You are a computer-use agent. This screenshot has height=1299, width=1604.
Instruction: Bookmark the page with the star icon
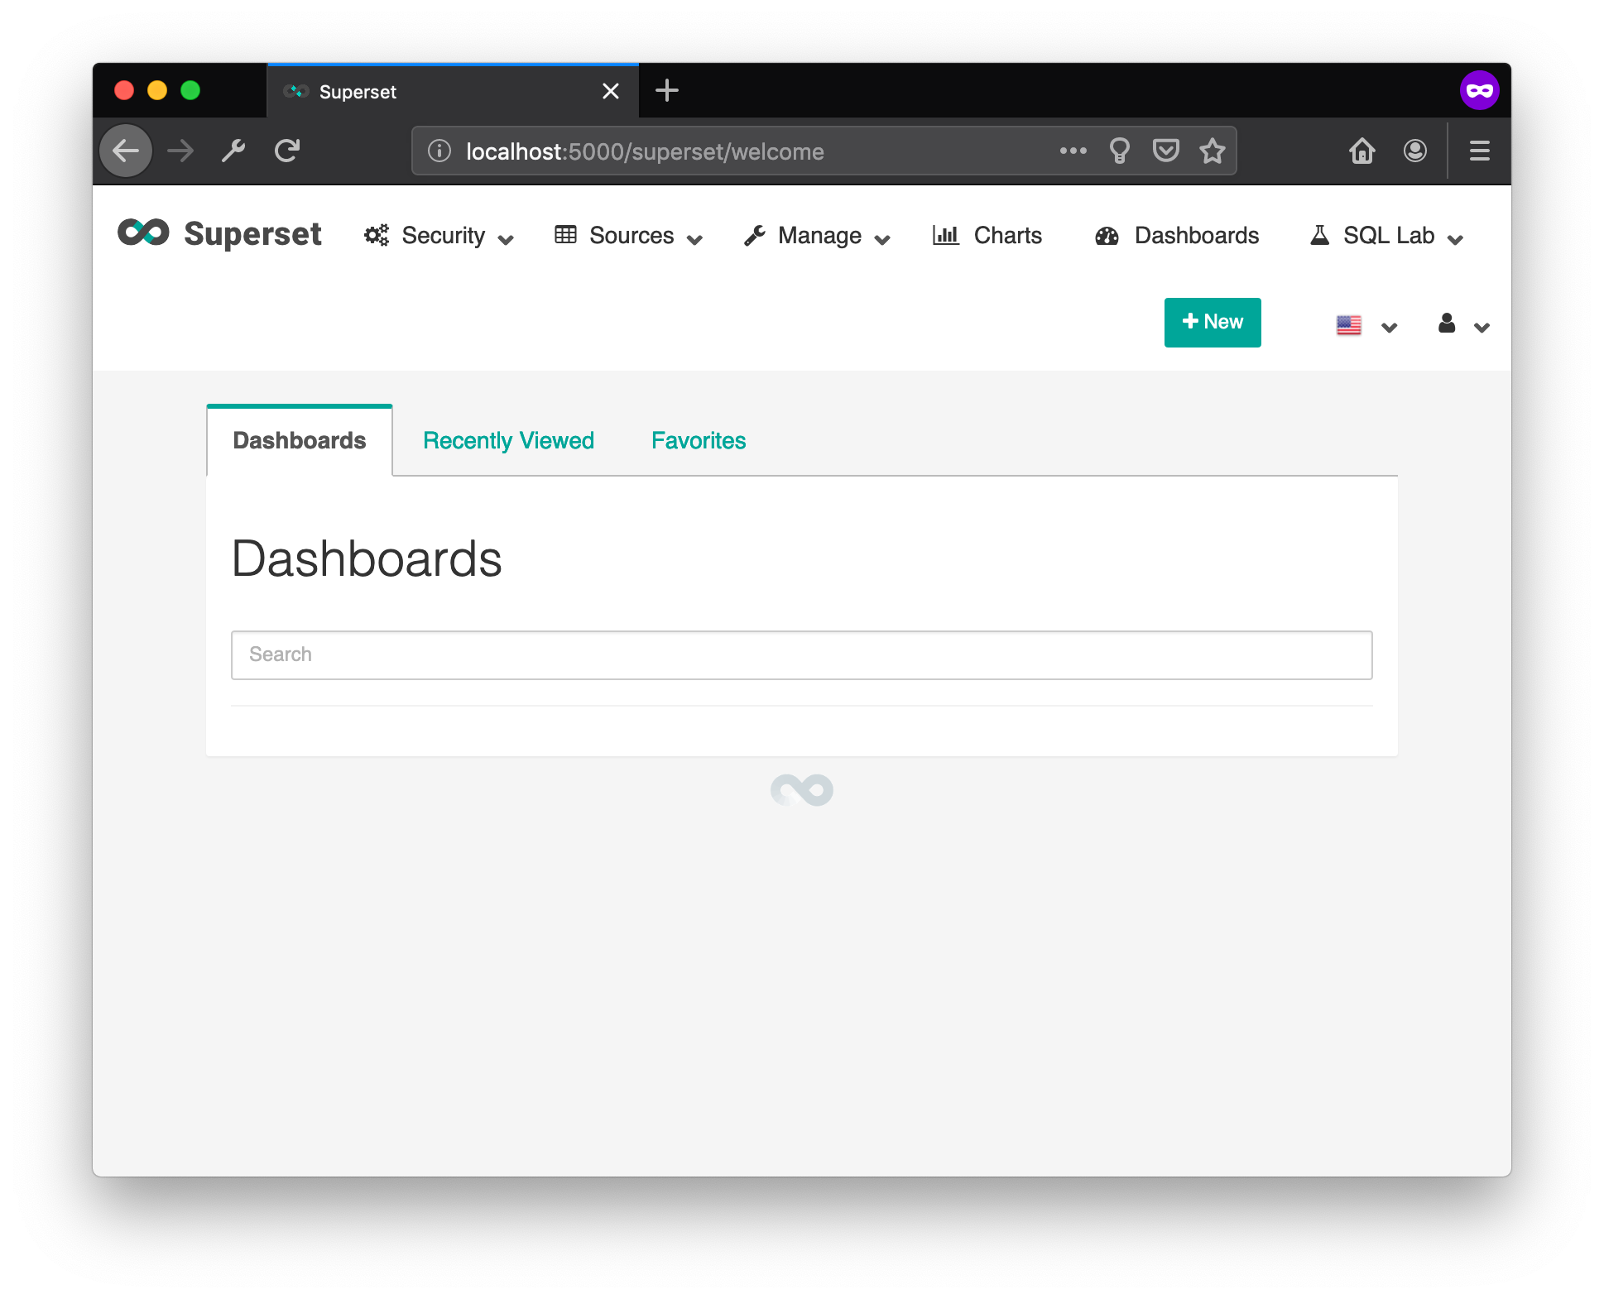point(1212,151)
